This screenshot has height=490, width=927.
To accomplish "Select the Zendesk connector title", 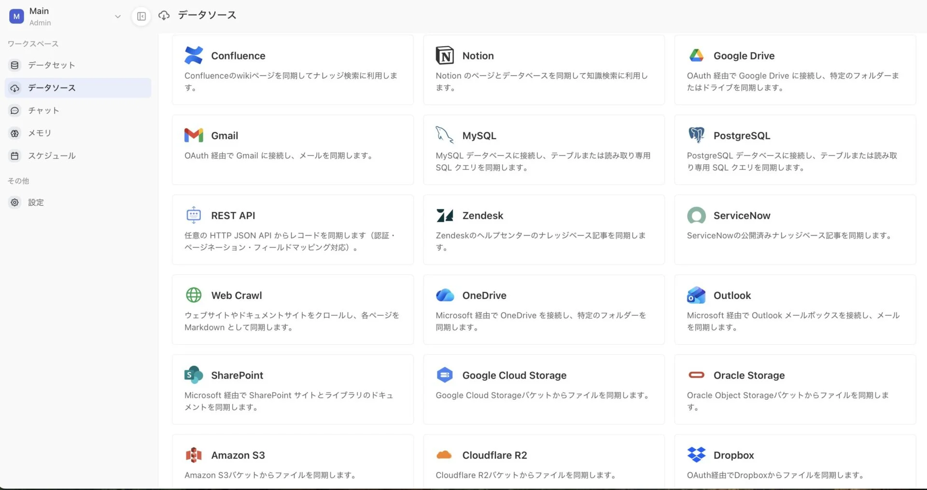I will coord(483,215).
